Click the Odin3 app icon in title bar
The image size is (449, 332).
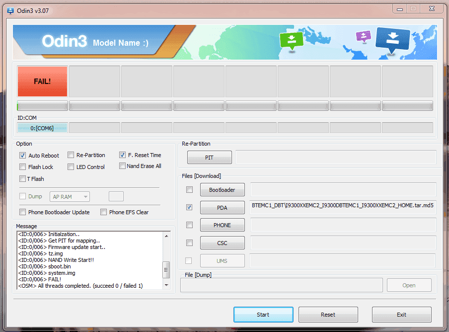[x=10, y=11]
